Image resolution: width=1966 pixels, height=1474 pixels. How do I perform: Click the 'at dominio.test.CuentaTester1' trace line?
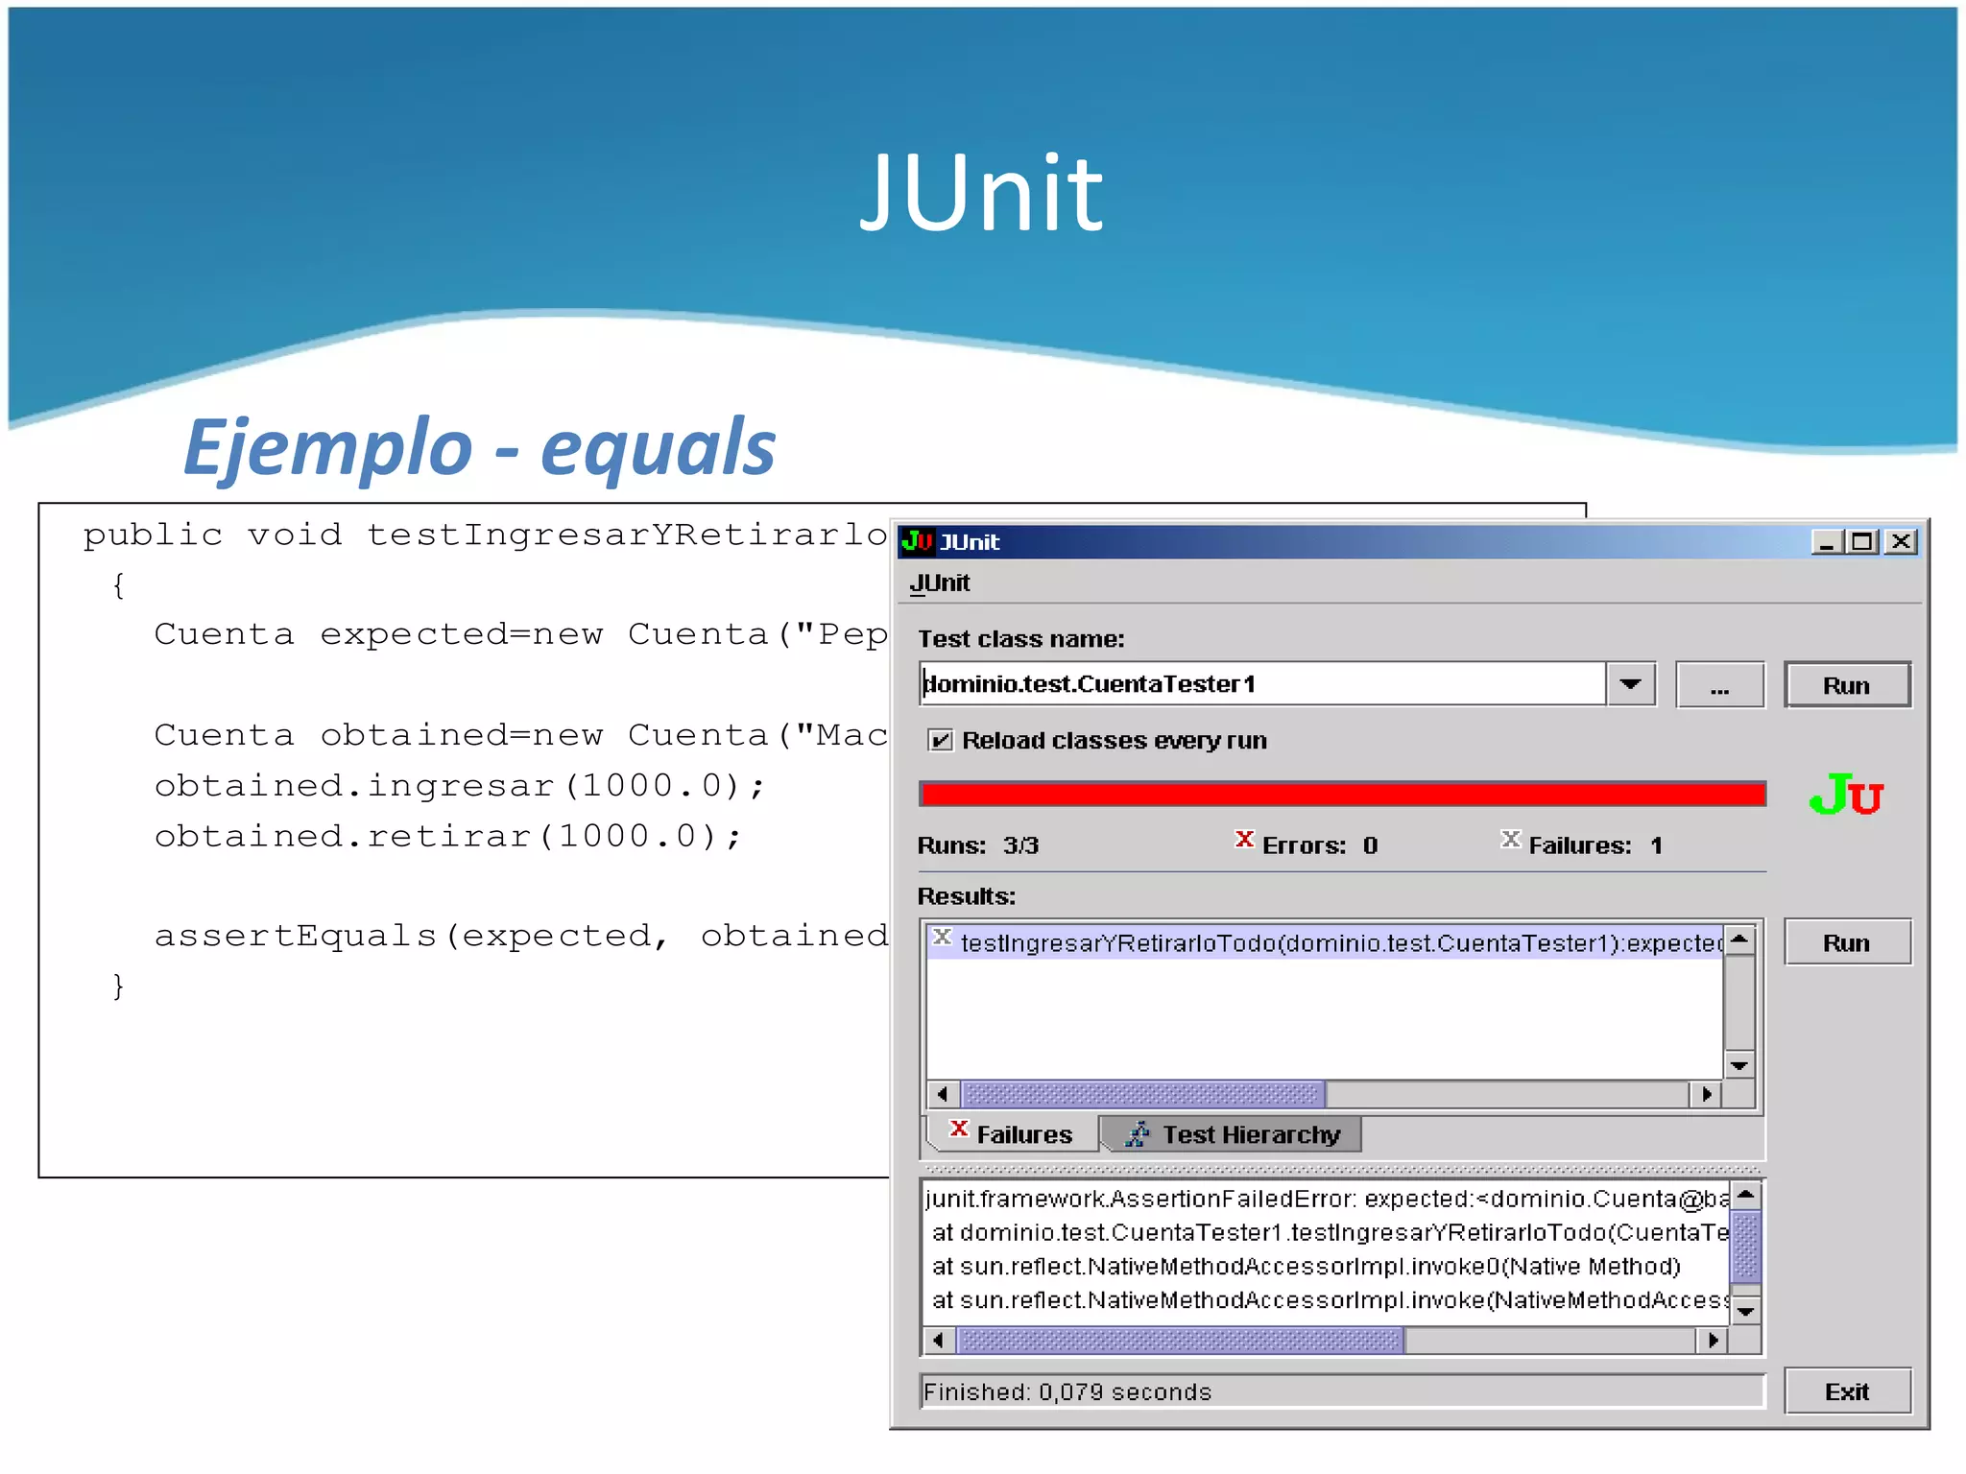[1330, 1232]
